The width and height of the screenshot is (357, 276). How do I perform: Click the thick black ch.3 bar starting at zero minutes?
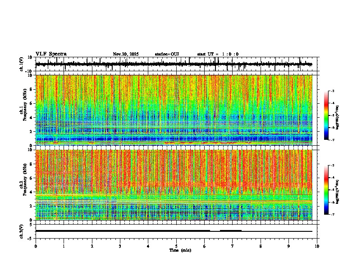(x=123, y=231)
